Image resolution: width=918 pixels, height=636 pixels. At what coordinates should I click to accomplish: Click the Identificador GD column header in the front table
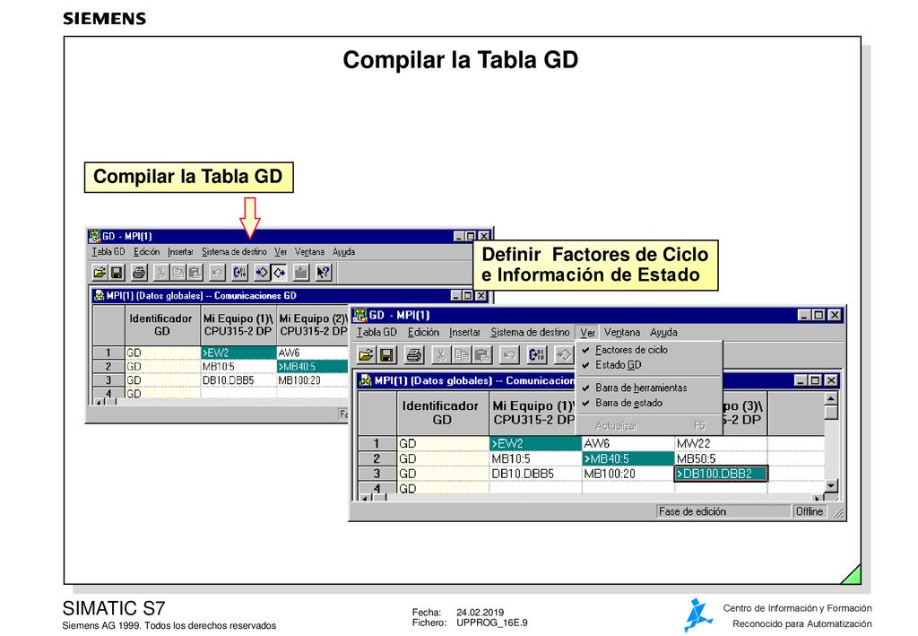[443, 413]
